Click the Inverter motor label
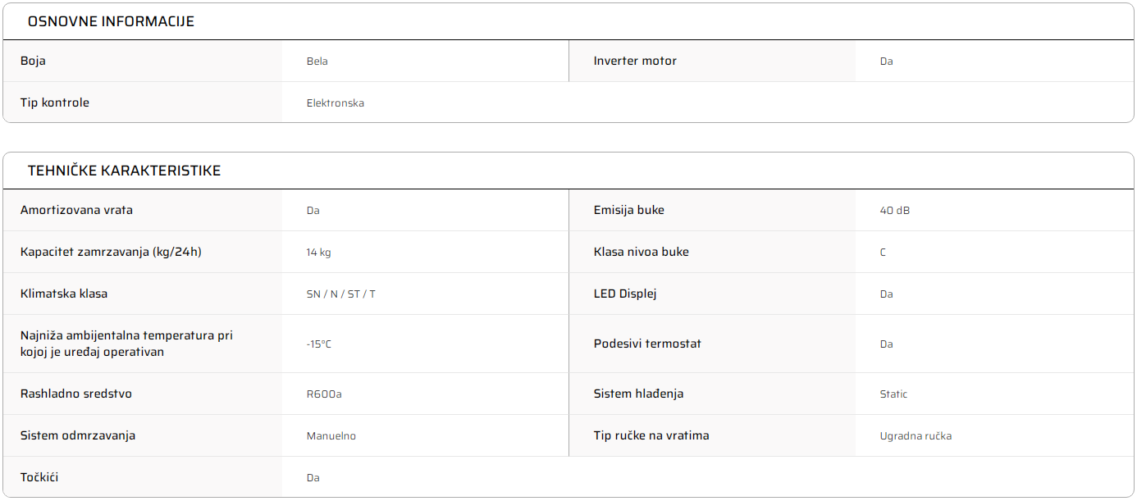The width and height of the screenshot is (1137, 501). click(635, 61)
